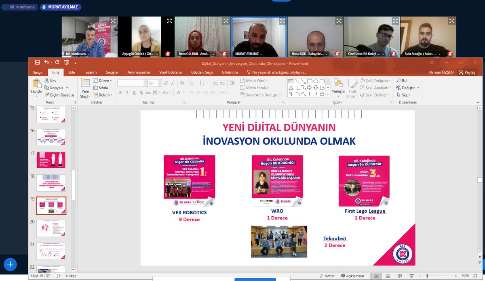The height and width of the screenshot is (281, 485).
Task: Click Sıfırla reset slide icon
Action: [95, 88]
